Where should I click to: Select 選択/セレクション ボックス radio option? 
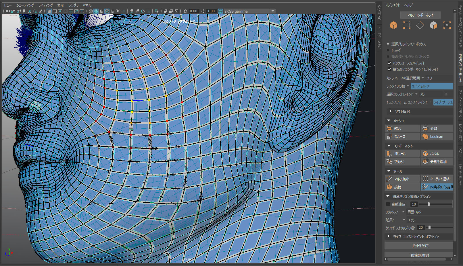[x=388, y=44]
